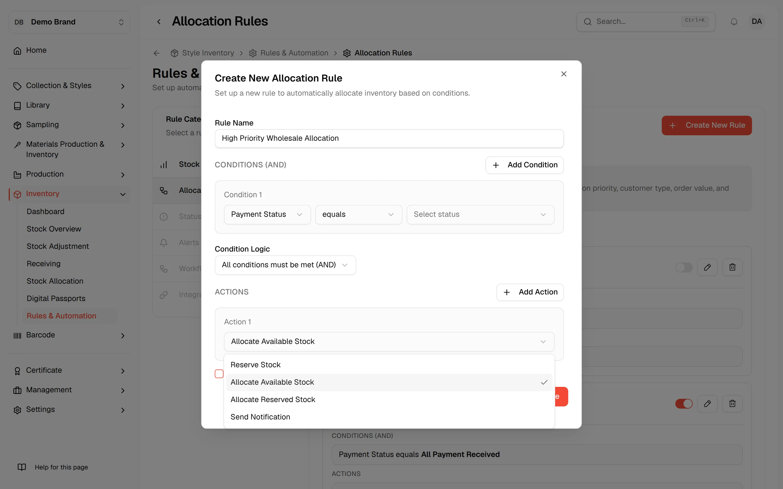Disable the red enabled rule toggle
Image resolution: width=783 pixels, height=489 pixels.
(x=684, y=403)
